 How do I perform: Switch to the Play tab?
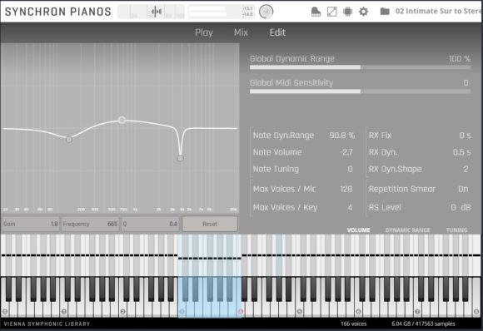(204, 32)
